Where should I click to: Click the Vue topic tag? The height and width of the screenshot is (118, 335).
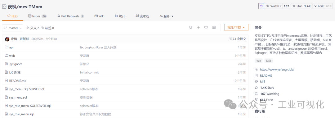click(x=259, y=61)
